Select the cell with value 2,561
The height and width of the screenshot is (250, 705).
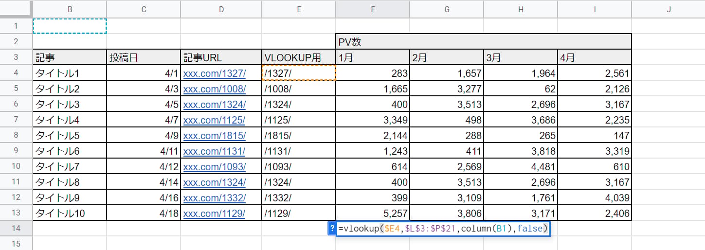595,72
